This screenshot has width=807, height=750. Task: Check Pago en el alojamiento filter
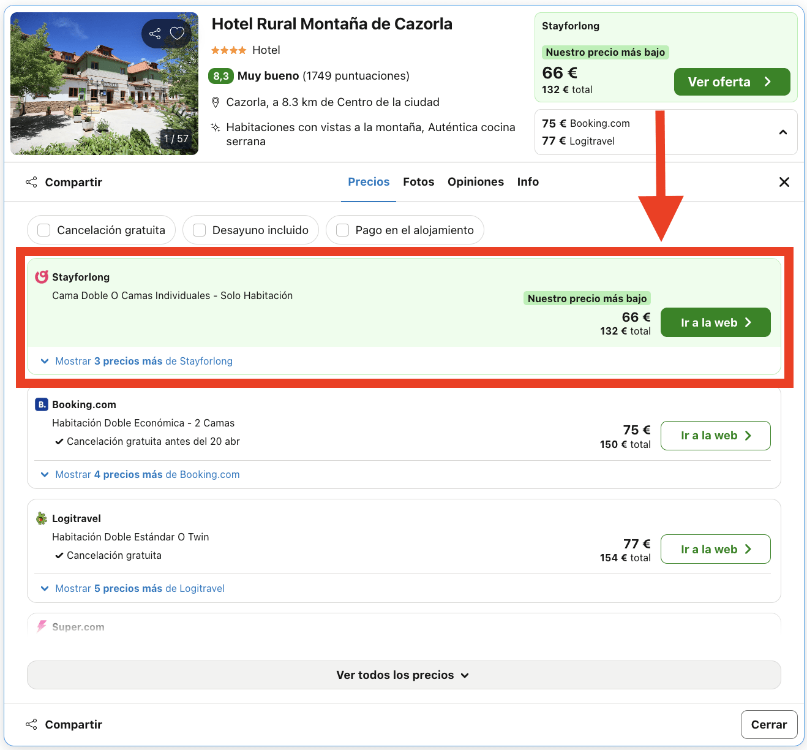pyautogui.click(x=343, y=230)
